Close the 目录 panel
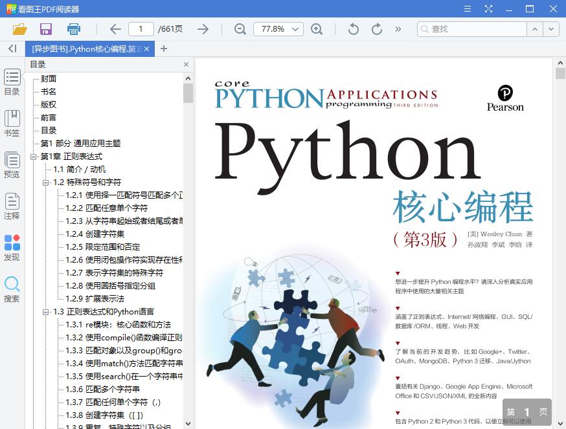566x429 pixels. click(x=187, y=64)
